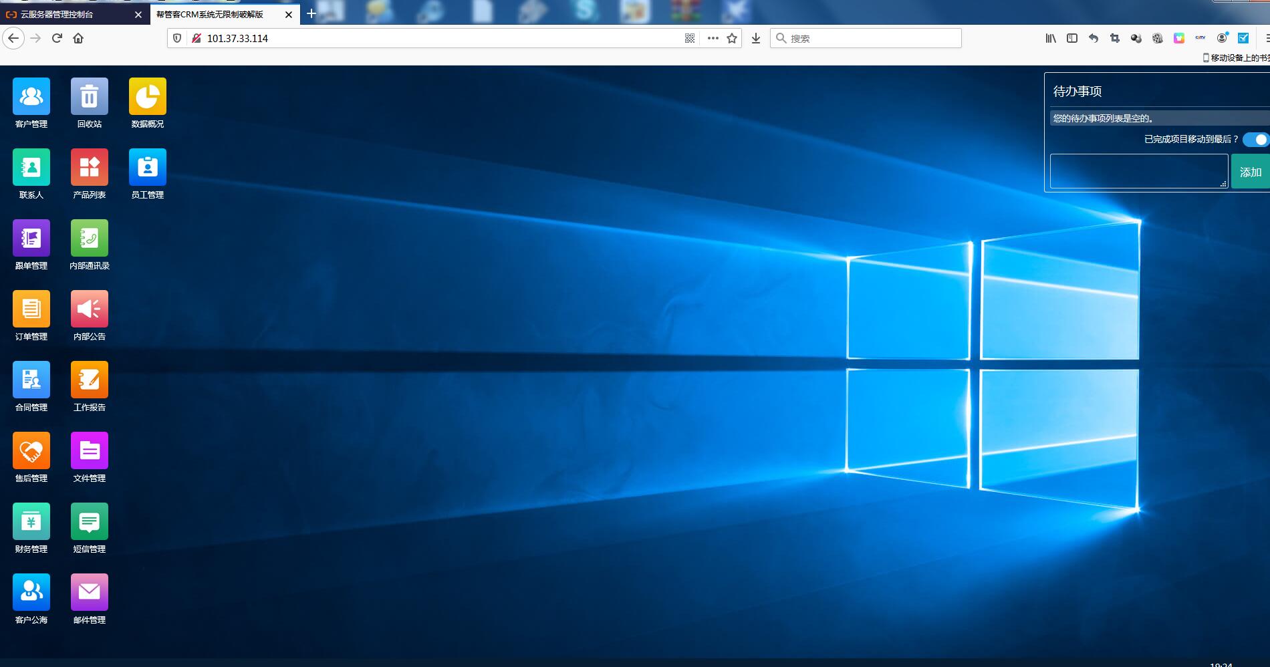Open the 工作报告 work report icon
This screenshot has width=1270, height=667.
point(89,380)
